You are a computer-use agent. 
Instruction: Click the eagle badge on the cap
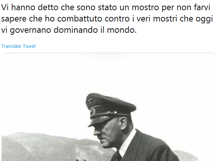click(x=90, y=101)
